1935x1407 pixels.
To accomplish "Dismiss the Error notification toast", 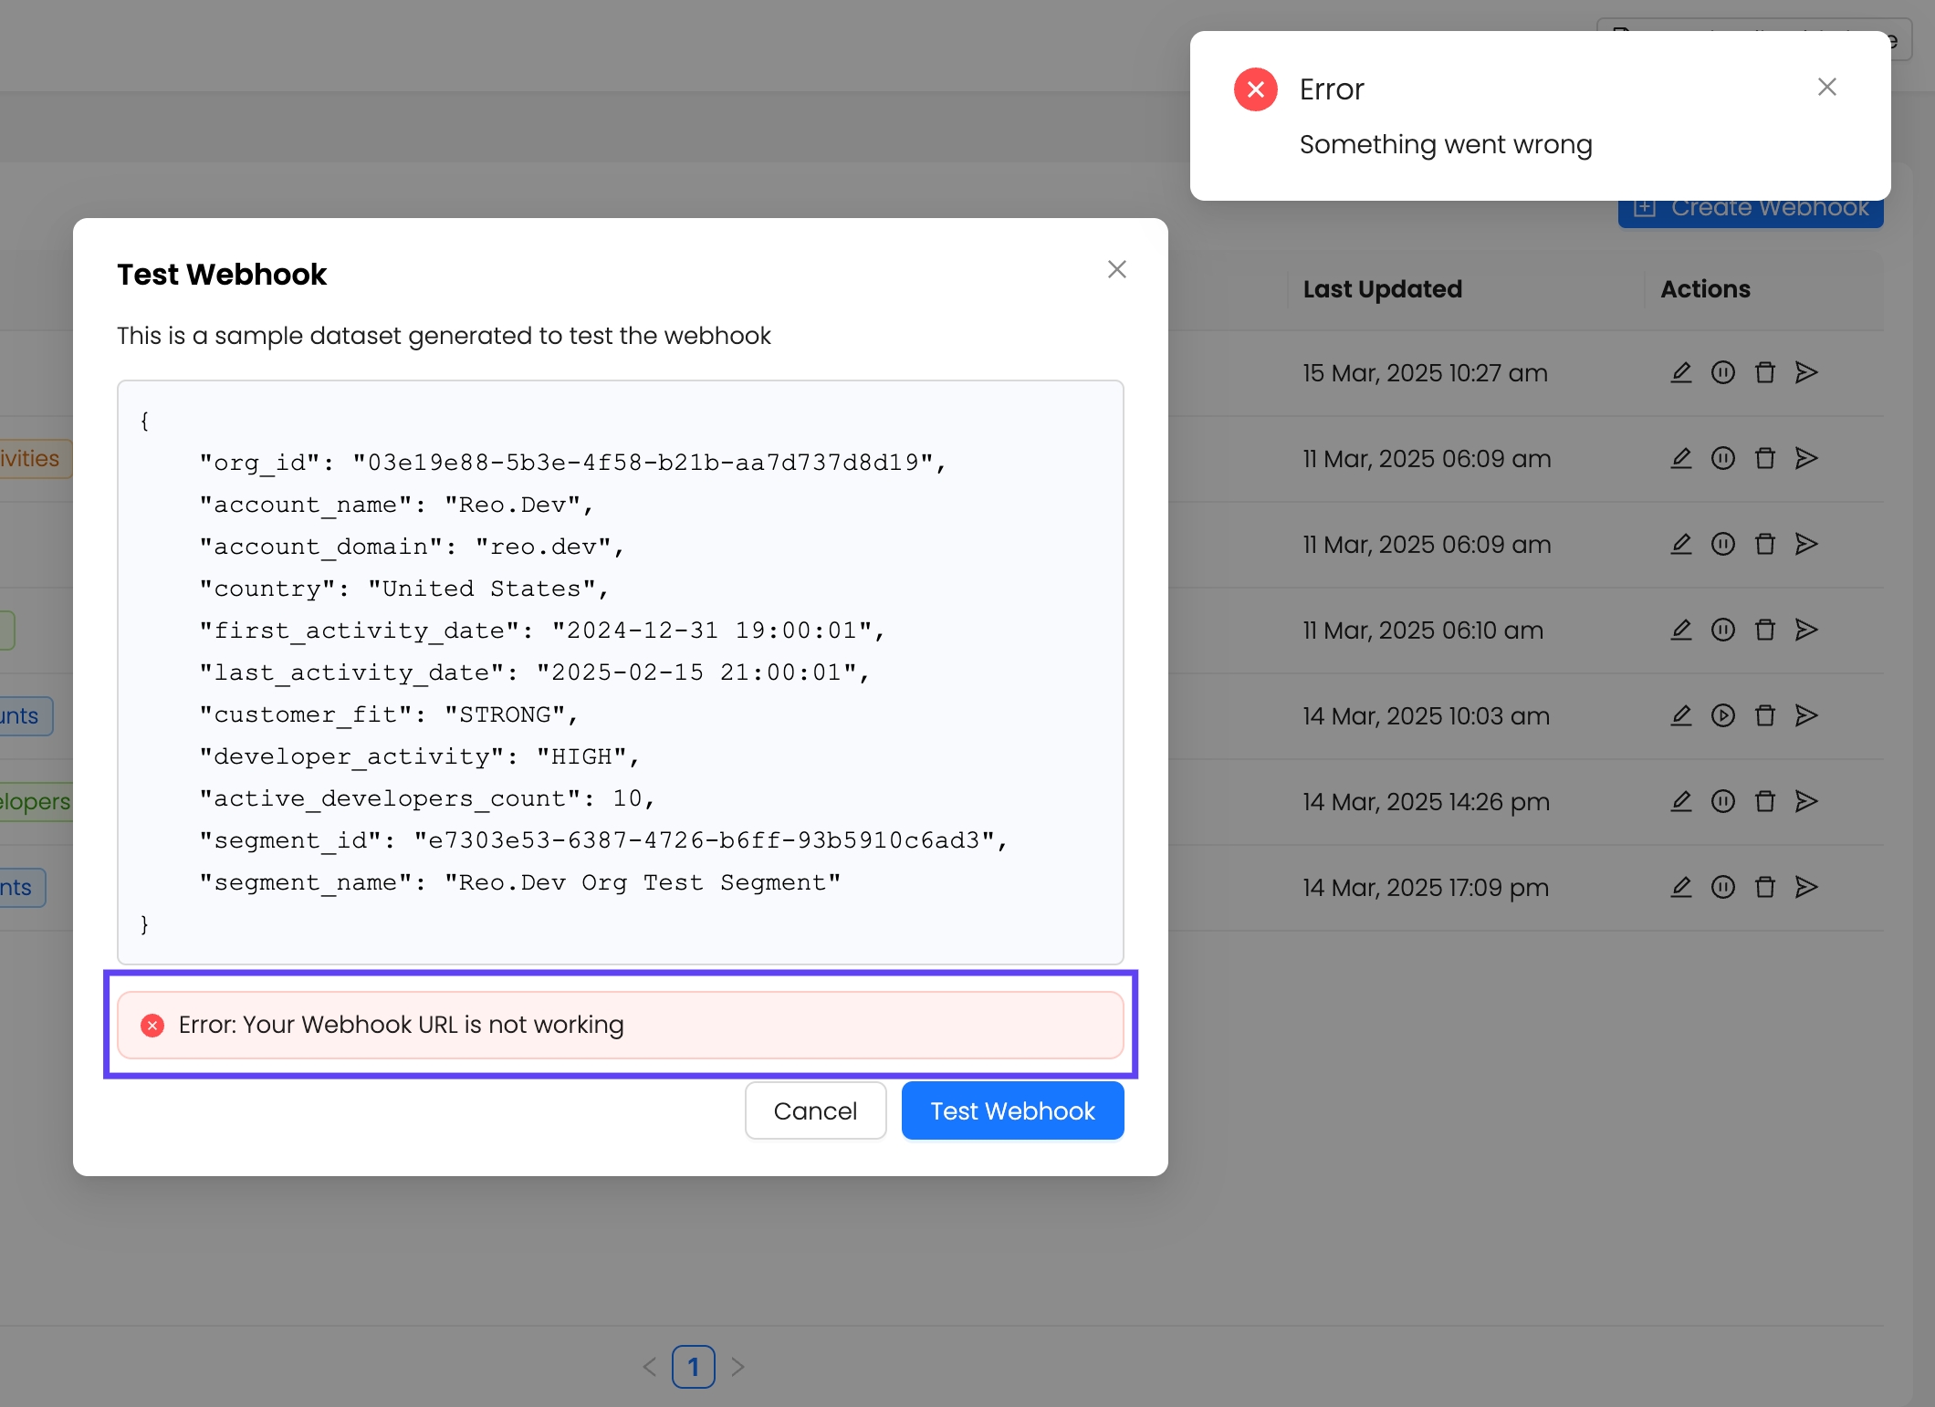I will click(1826, 87).
